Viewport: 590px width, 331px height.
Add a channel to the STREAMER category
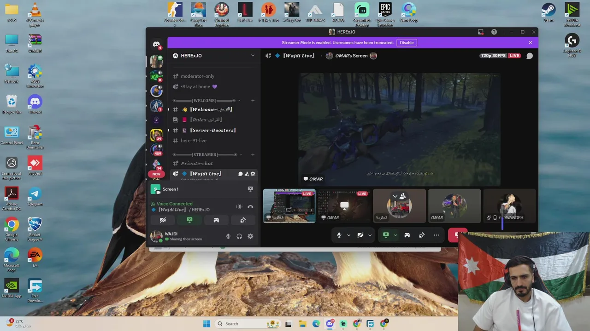tap(253, 154)
